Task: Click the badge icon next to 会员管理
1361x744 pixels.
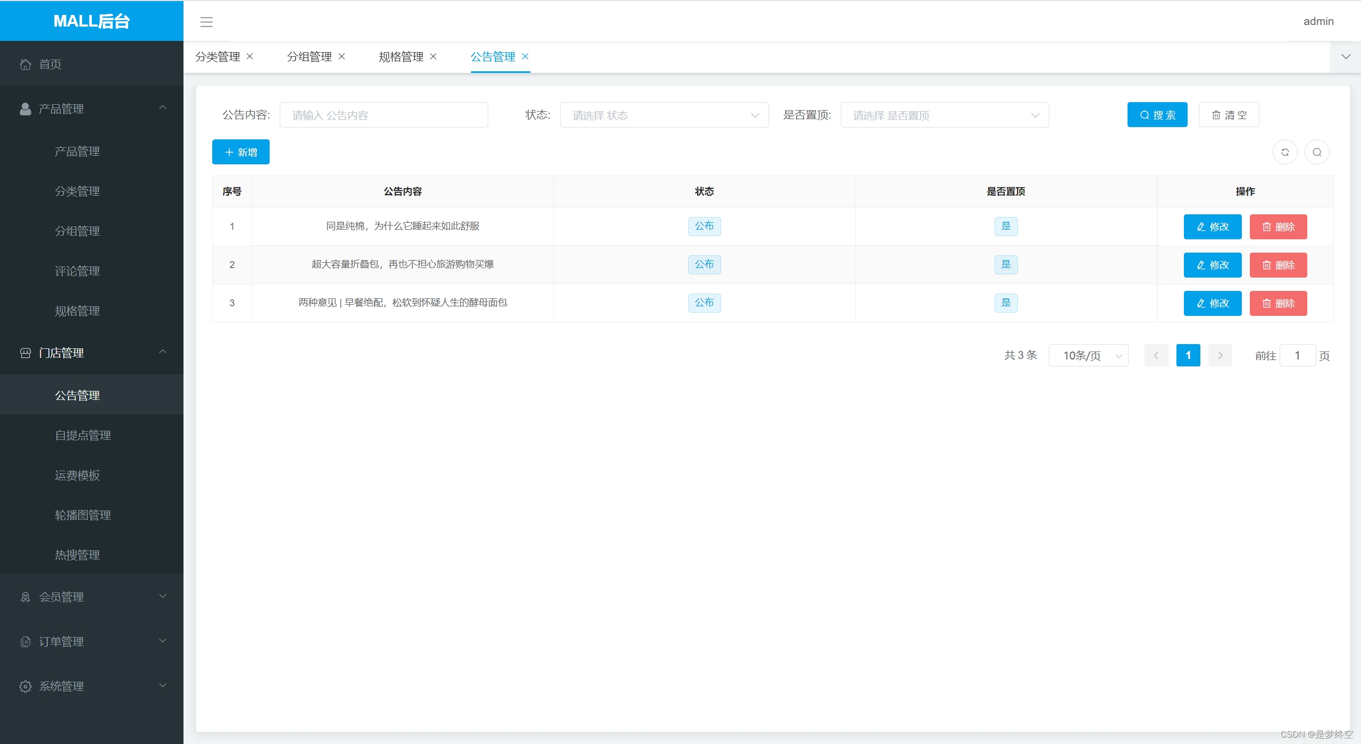Action: pos(26,597)
